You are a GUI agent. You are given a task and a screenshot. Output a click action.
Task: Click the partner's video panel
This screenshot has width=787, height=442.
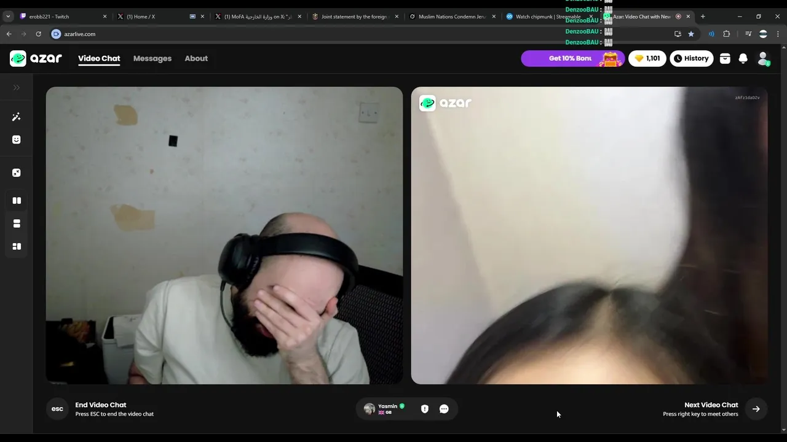pos(589,235)
